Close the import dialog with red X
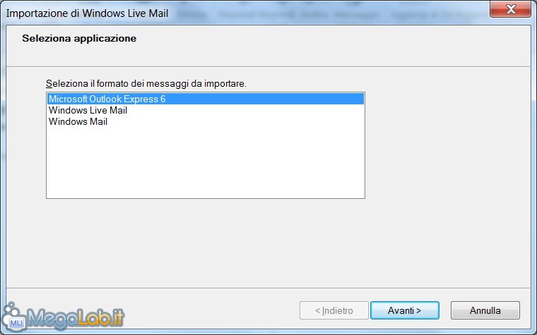The height and width of the screenshot is (335, 537). click(510, 8)
